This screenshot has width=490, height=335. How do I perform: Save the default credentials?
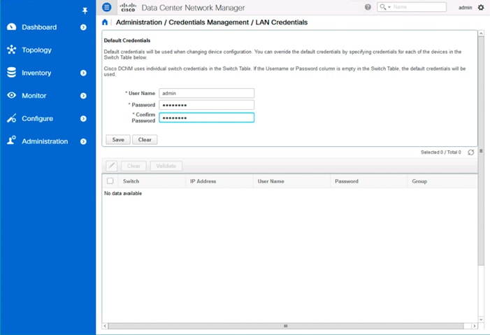118,139
